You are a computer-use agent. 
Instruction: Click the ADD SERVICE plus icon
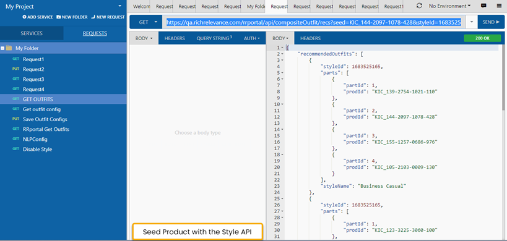coord(24,17)
